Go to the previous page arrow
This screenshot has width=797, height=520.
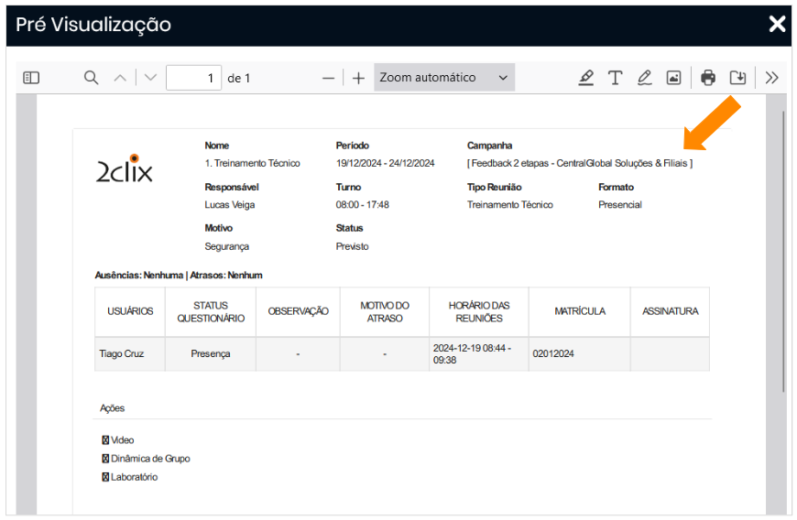coord(120,78)
